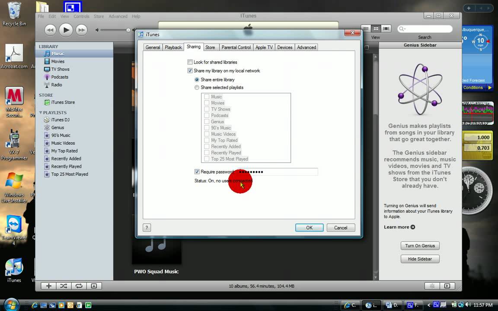Image resolution: width=498 pixels, height=311 pixels.
Task: Click OK to confirm preferences
Action: (x=310, y=228)
